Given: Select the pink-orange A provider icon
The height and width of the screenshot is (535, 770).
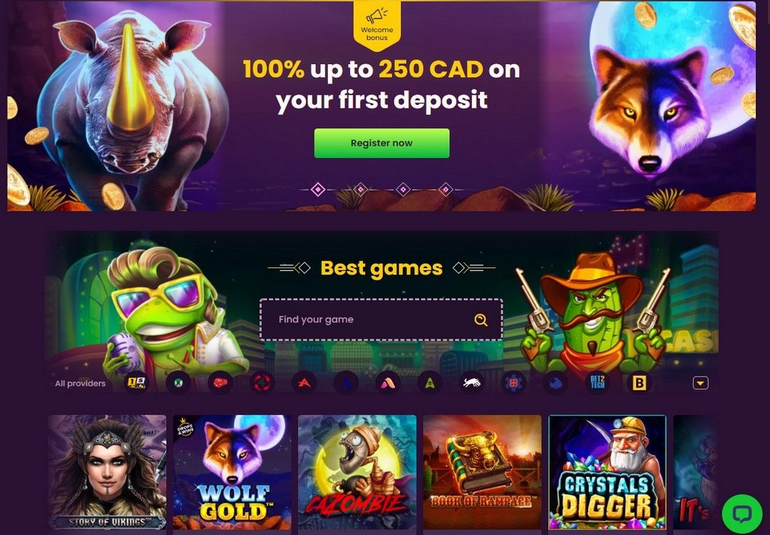Looking at the screenshot, I should (x=388, y=383).
